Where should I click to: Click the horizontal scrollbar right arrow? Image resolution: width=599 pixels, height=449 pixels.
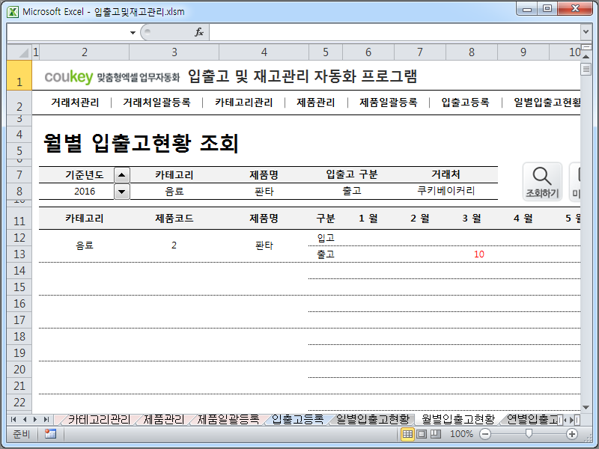[572, 420]
